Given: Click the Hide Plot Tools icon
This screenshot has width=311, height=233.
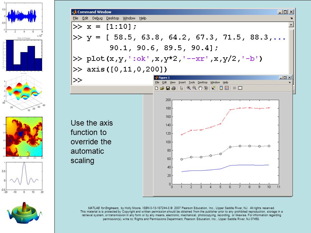Looking at the screenshot, I should tap(234, 88).
